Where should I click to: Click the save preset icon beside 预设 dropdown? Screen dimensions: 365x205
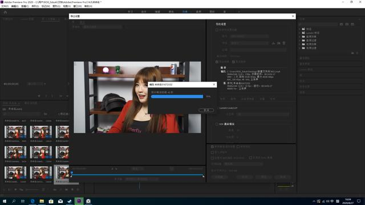pos(273,43)
